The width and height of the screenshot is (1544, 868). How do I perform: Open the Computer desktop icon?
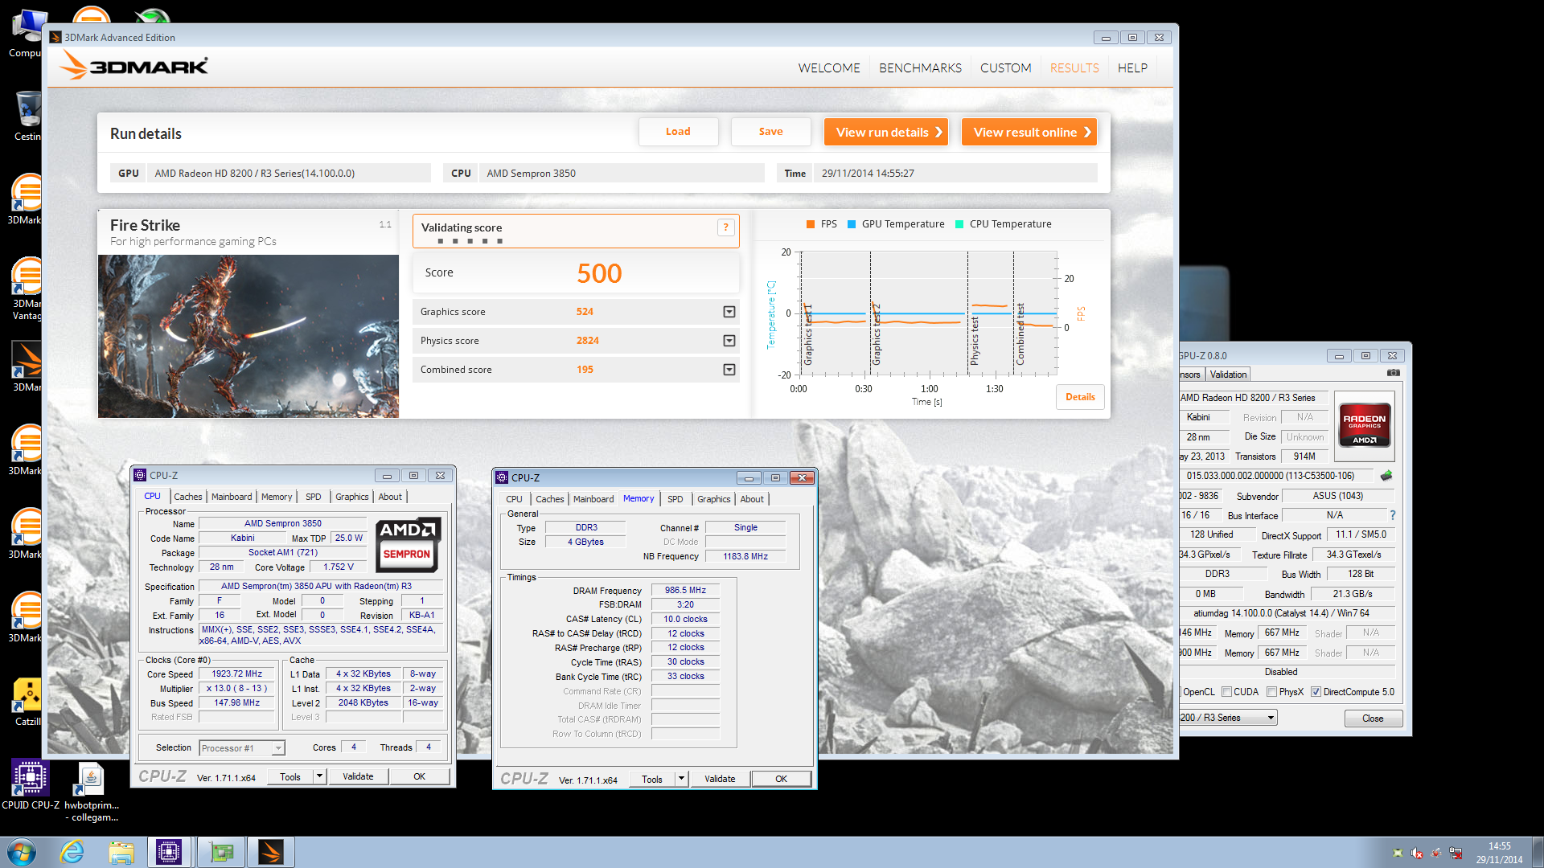26,34
